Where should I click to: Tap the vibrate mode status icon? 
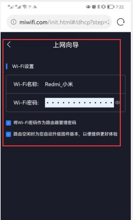[103, 7]
